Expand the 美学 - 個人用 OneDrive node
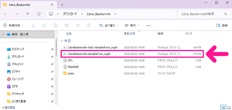 [x=3, y=34]
